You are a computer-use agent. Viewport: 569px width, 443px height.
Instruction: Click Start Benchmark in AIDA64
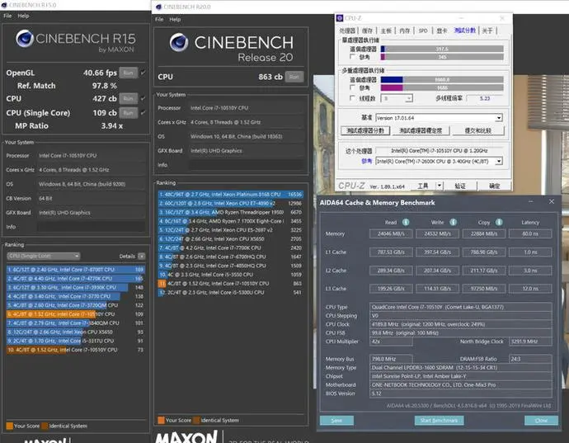pyautogui.click(x=439, y=421)
